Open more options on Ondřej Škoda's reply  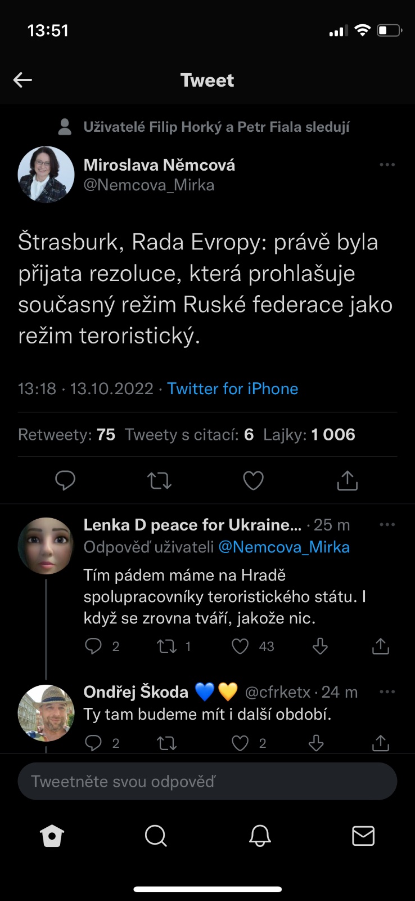pos(387,692)
